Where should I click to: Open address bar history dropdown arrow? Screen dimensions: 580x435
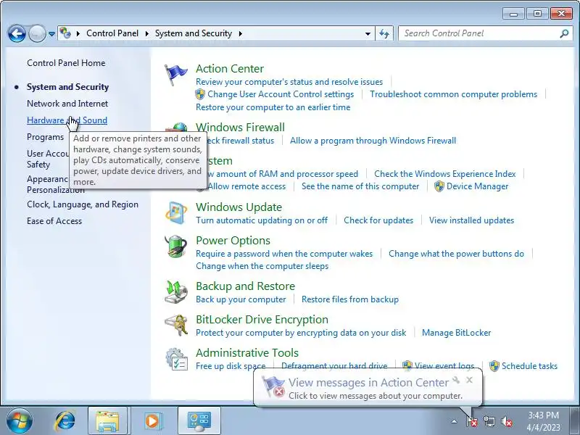coord(368,33)
